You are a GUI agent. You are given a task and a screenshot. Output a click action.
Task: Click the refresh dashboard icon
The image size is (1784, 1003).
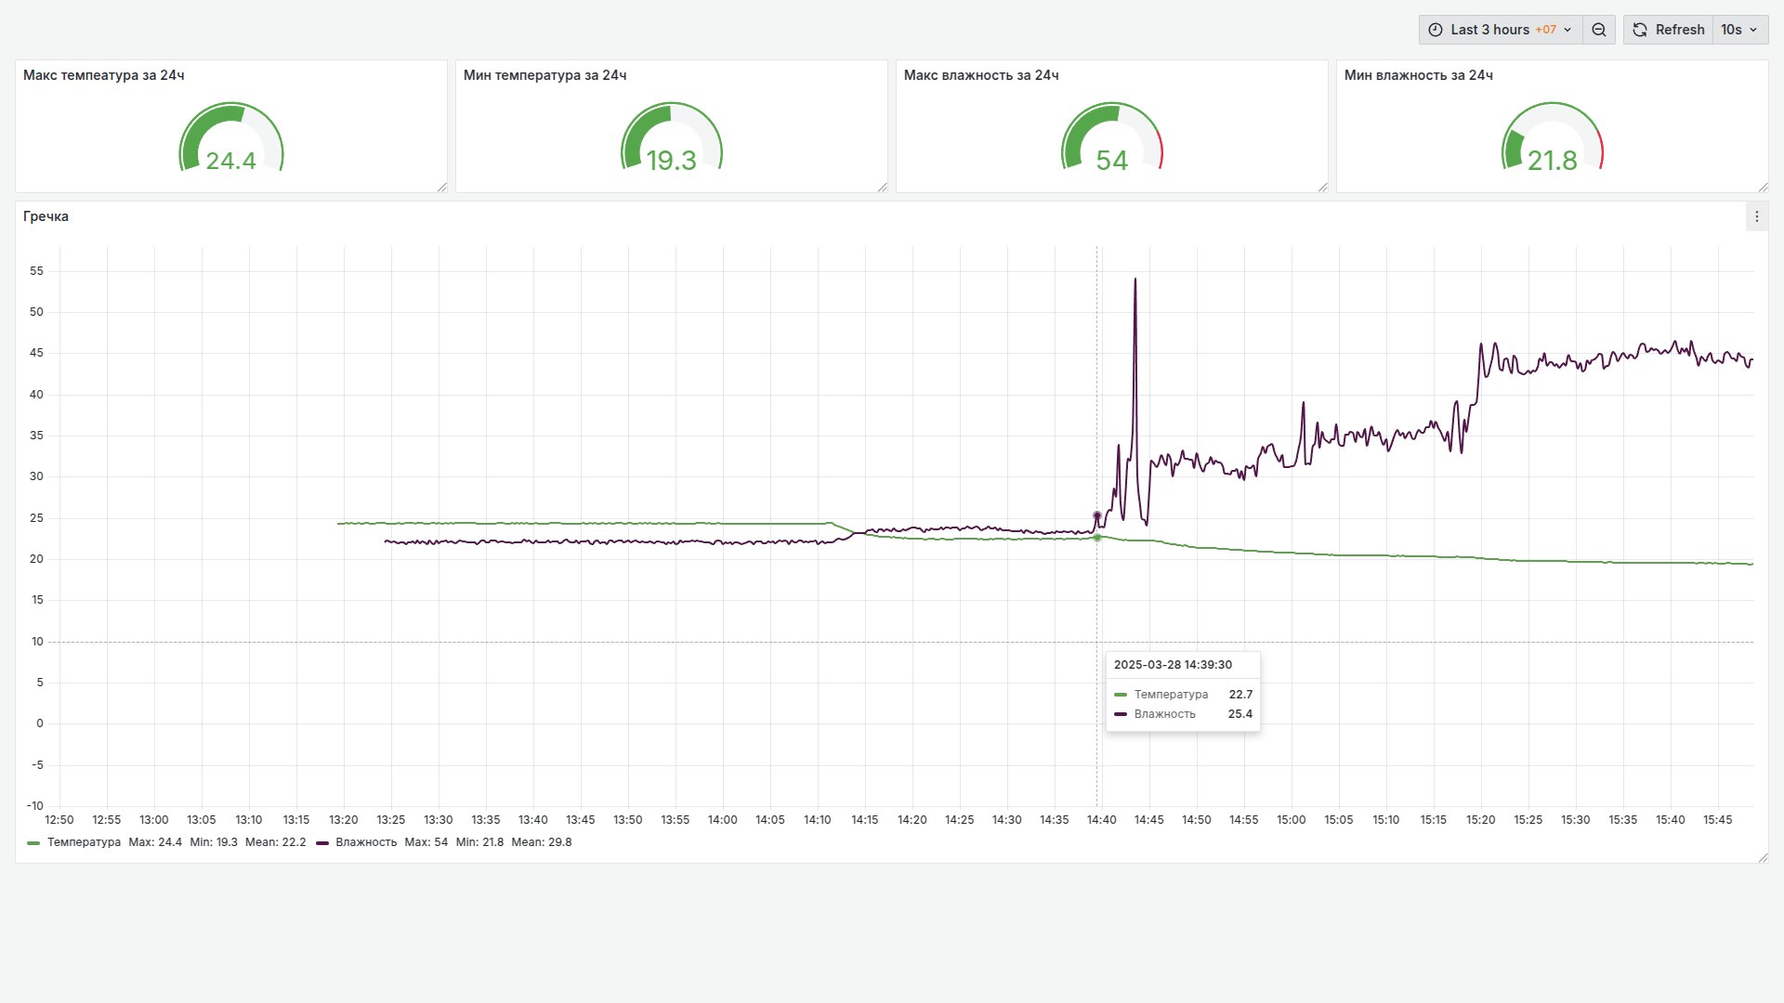[1640, 30]
